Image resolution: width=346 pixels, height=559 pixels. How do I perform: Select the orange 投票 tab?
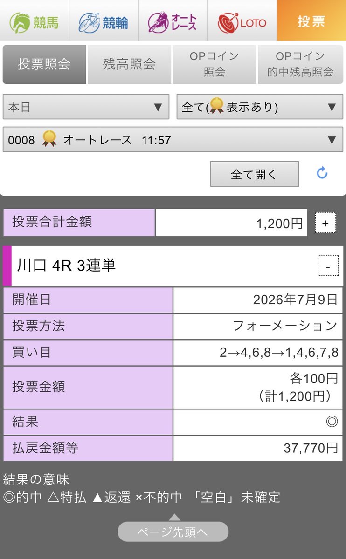(x=311, y=20)
